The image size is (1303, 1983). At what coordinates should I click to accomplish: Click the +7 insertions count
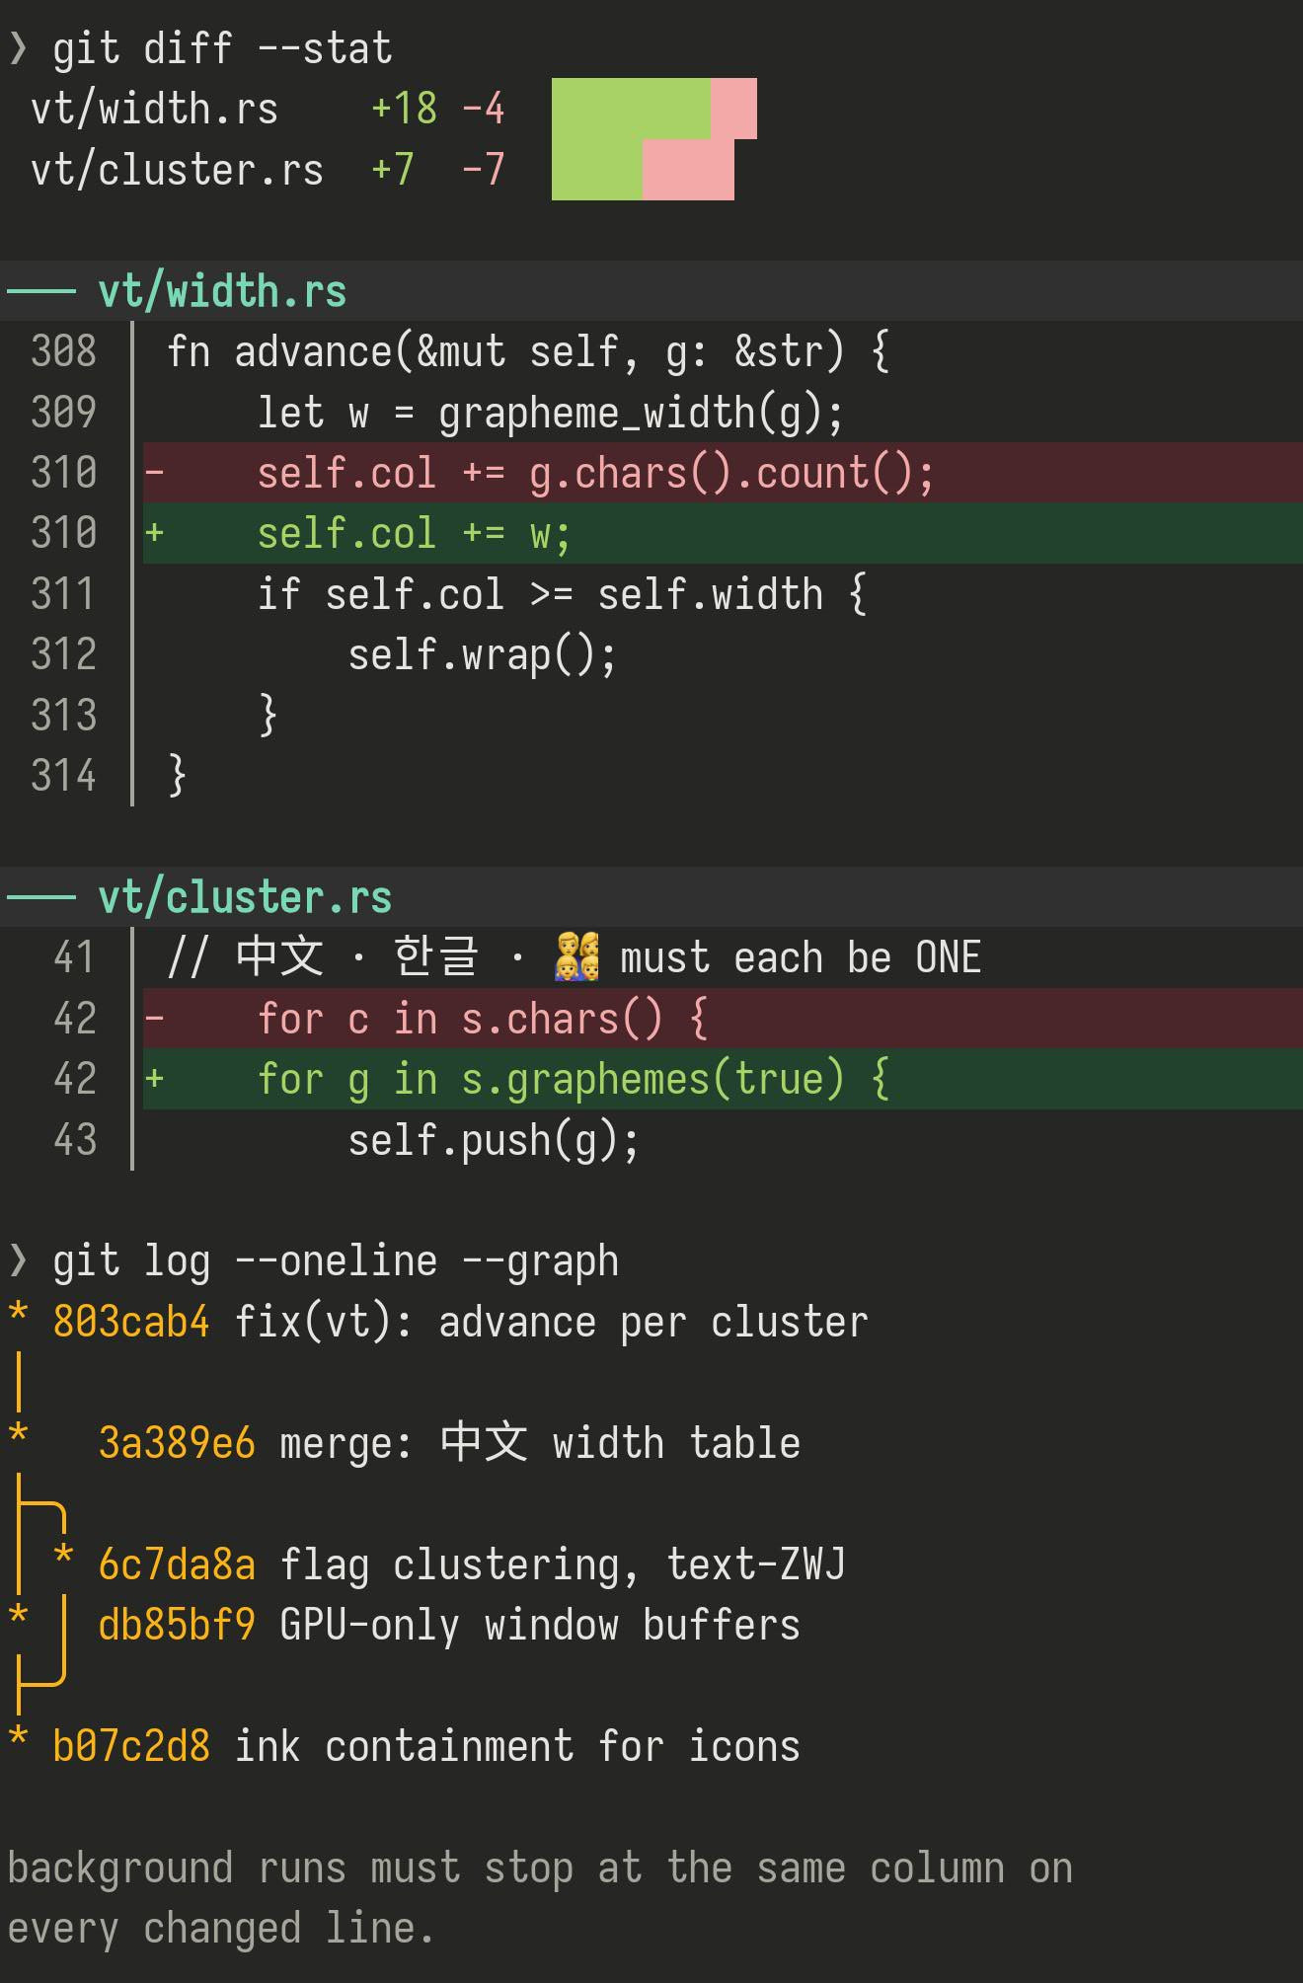pyautogui.click(x=393, y=170)
